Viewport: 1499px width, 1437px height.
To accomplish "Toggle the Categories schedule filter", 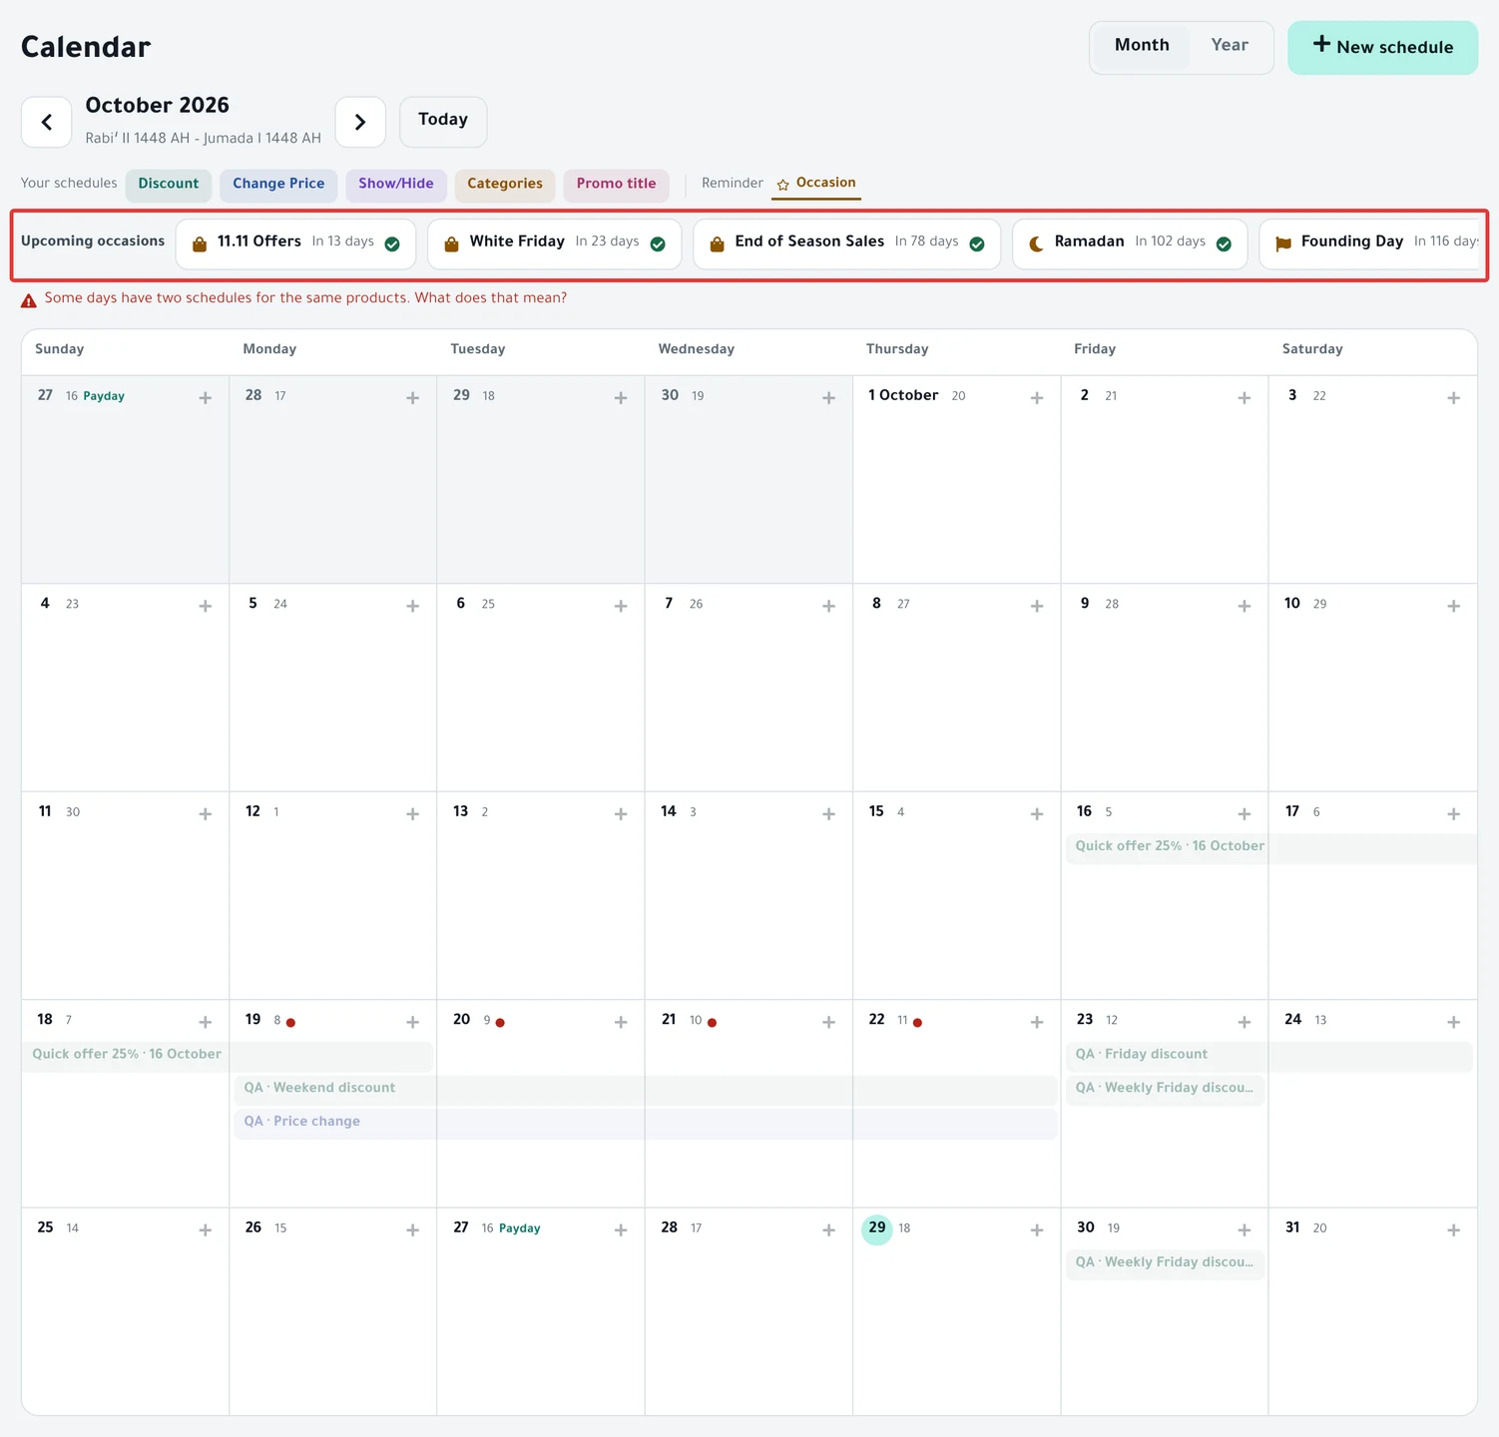I will pyautogui.click(x=505, y=185).
